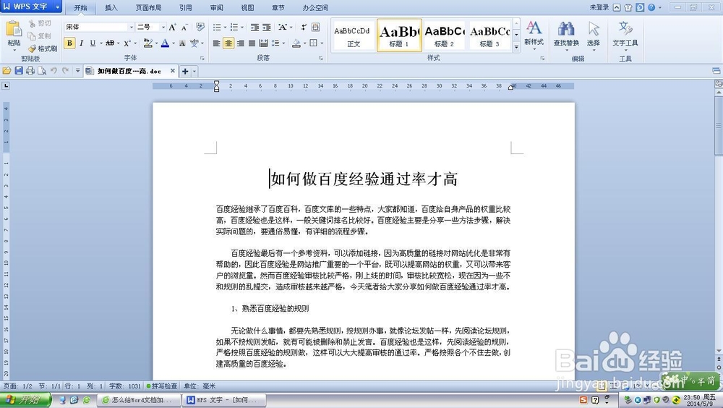The image size is (723, 408).
Task: Open the font group dialog launcher
Action: point(202,59)
